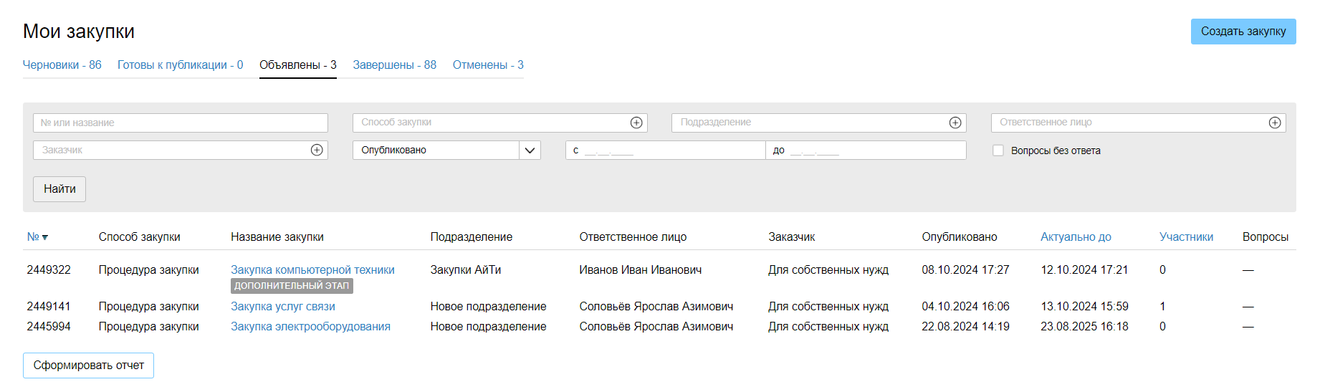Open Закупка компьютерной техники link
Image resolution: width=1325 pixels, height=387 pixels.
pos(312,269)
